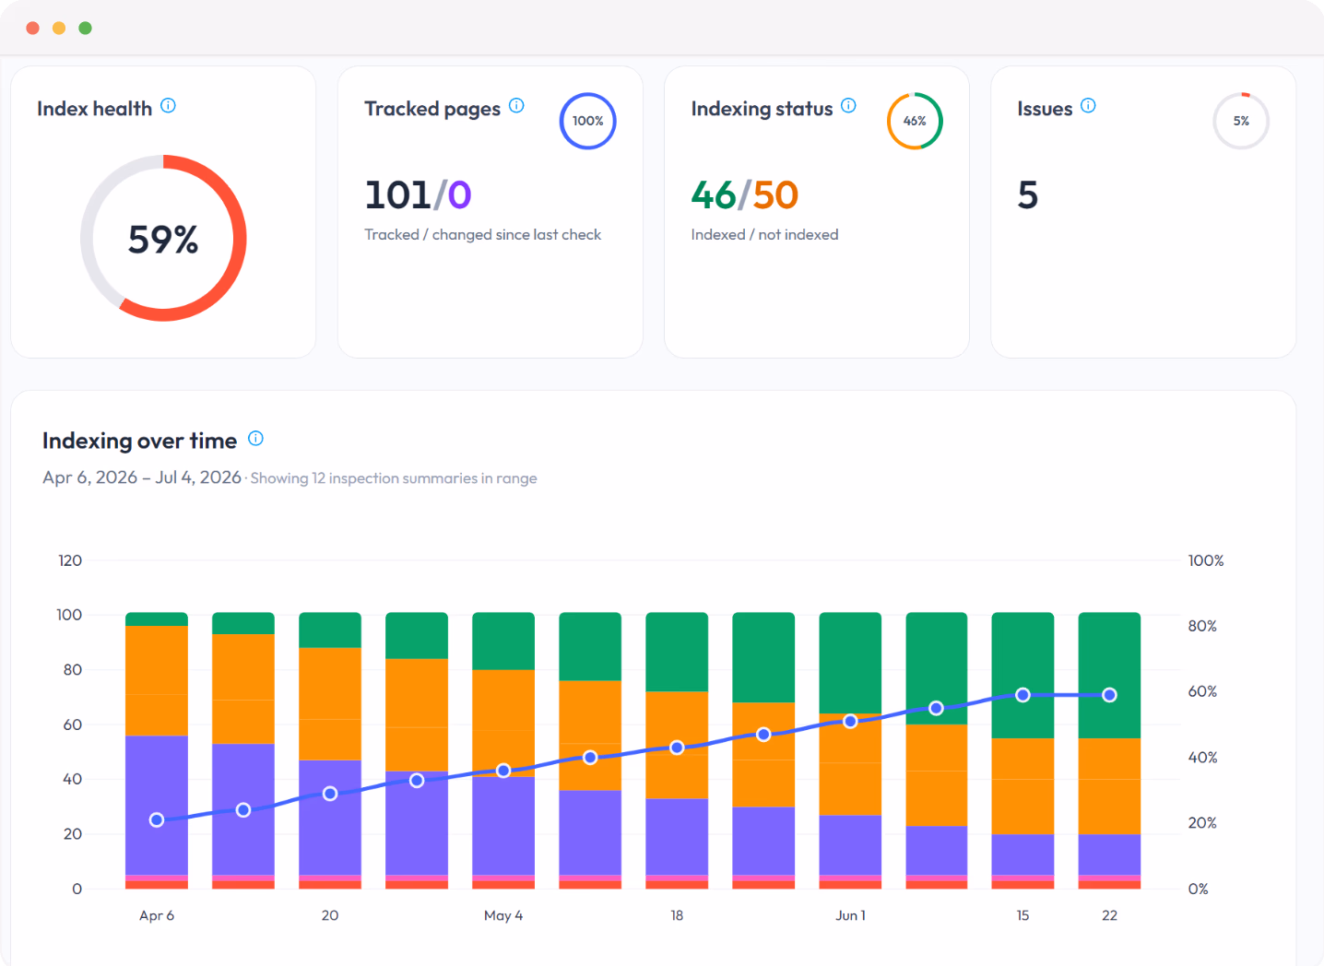This screenshot has width=1324, height=966.
Task: Click the "0%" right axis label
Action: (x=1198, y=889)
